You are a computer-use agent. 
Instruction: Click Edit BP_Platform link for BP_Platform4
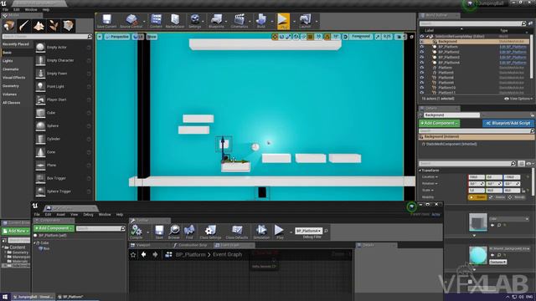513,63
